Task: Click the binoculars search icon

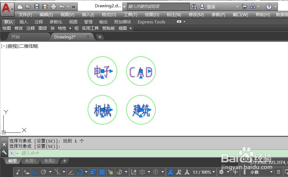Action: (193, 7)
